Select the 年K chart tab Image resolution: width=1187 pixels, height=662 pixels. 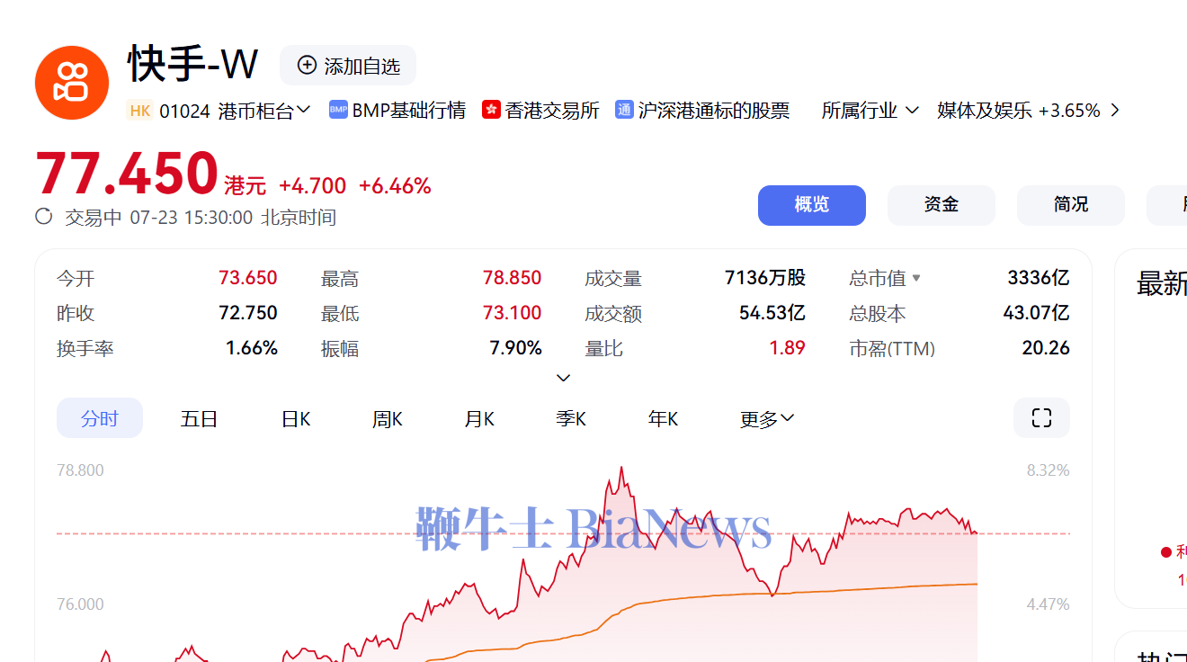663,418
